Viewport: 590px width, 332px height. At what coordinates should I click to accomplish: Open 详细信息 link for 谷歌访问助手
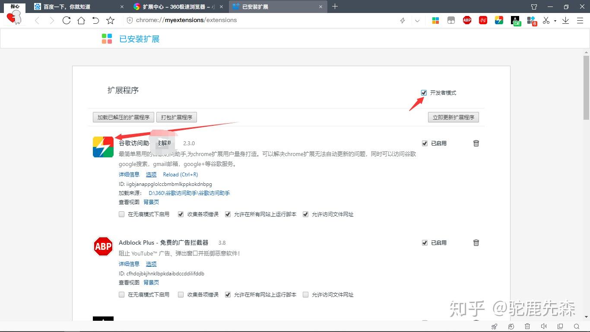pos(129,175)
